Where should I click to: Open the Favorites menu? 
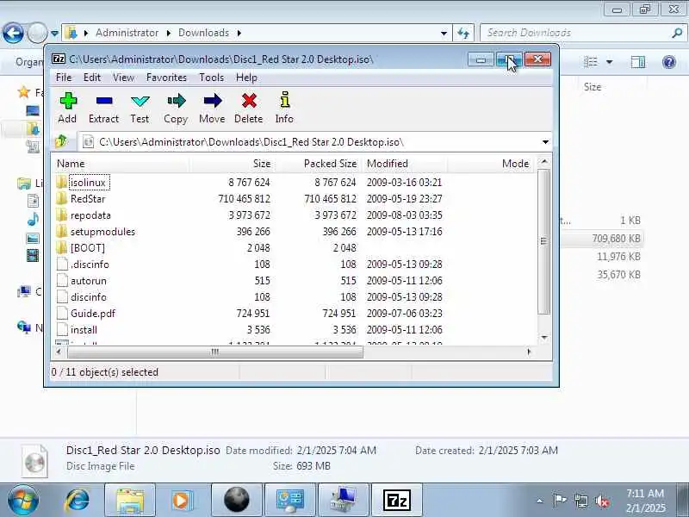pos(166,78)
